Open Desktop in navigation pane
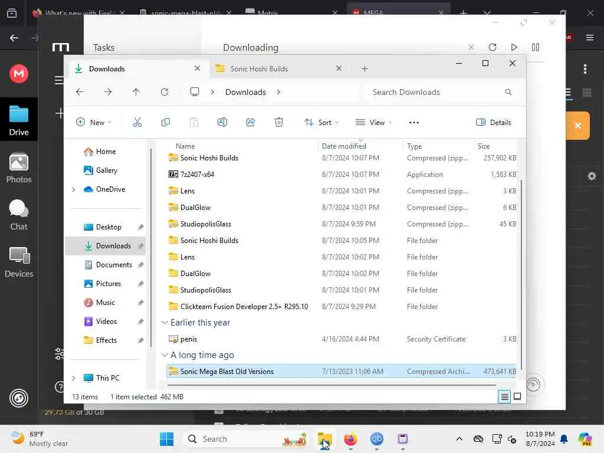 (109, 227)
